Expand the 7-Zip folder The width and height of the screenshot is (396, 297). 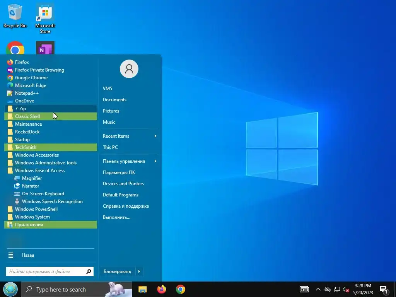pyautogui.click(x=51, y=109)
